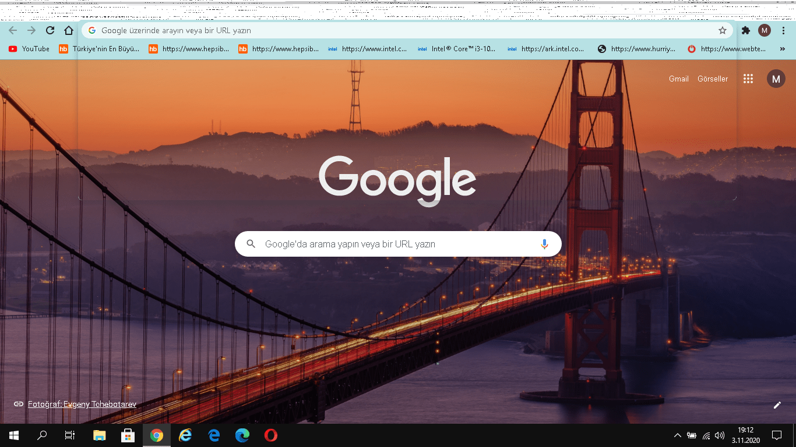Open Windows taskbar search
The image size is (796, 447).
[x=42, y=435]
